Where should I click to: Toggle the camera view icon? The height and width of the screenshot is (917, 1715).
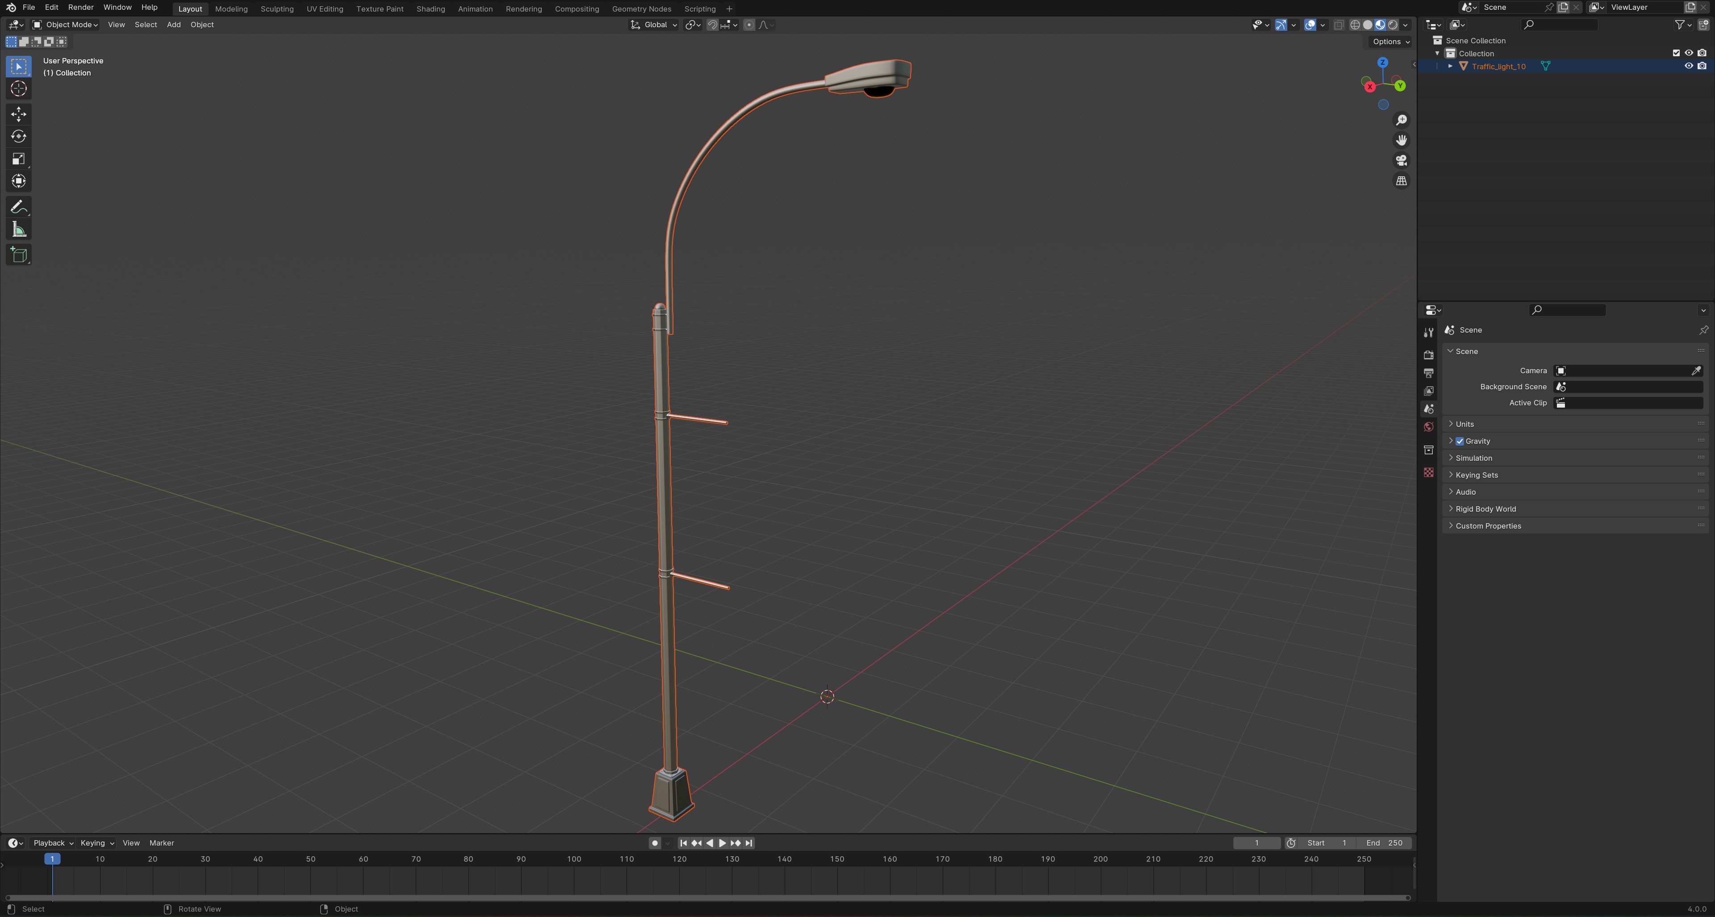(1401, 160)
